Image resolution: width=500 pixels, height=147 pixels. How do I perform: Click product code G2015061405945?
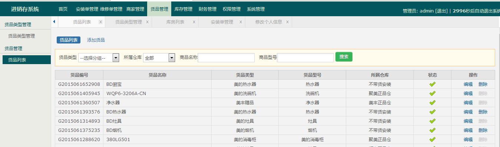(x=79, y=94)
